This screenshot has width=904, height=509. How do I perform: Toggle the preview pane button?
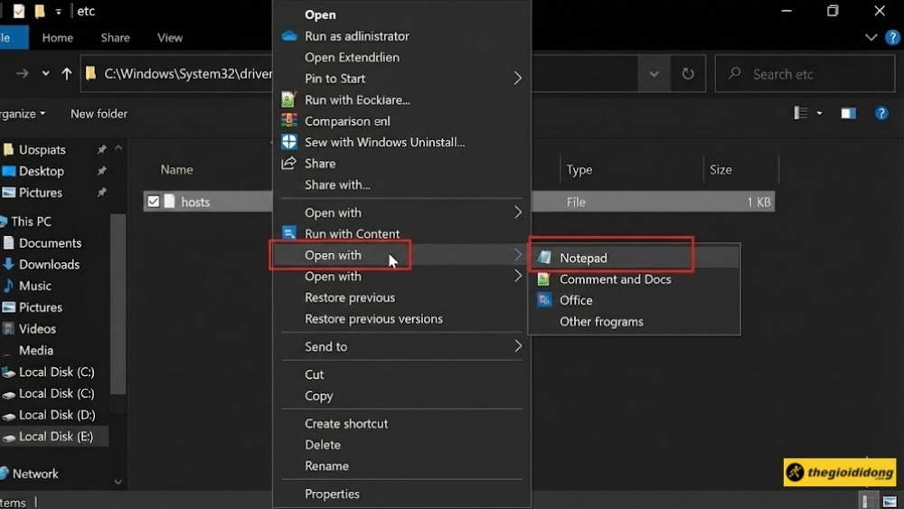(x=848, y=114)
